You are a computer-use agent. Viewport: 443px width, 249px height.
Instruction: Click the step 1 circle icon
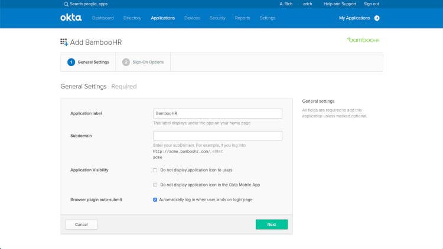point(71,62)
